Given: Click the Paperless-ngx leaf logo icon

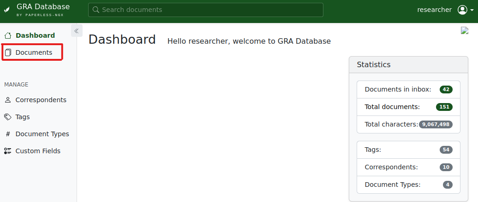Looking at the screenshot, I should pos(7,10).
